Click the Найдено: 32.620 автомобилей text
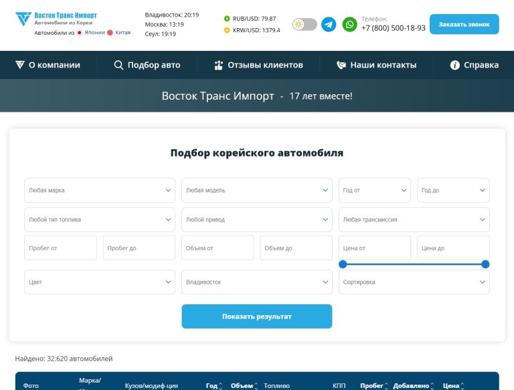The height and width of the screenshot is (390, 514). (64, 359)
